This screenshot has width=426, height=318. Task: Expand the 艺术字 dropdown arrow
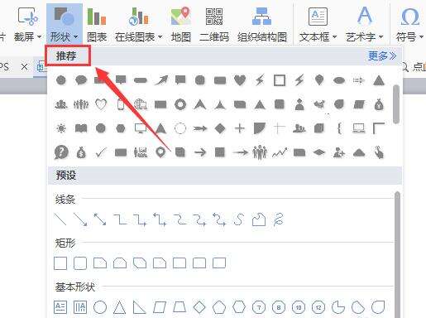pos(381,36)
